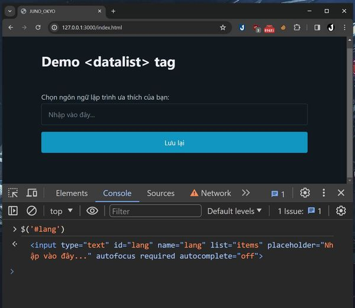Clear the console output

pos(31,211)
